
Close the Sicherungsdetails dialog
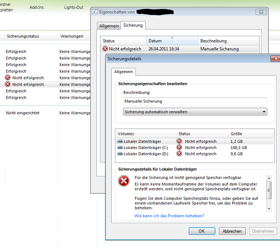pyautogui.click(x=276, y=58)
